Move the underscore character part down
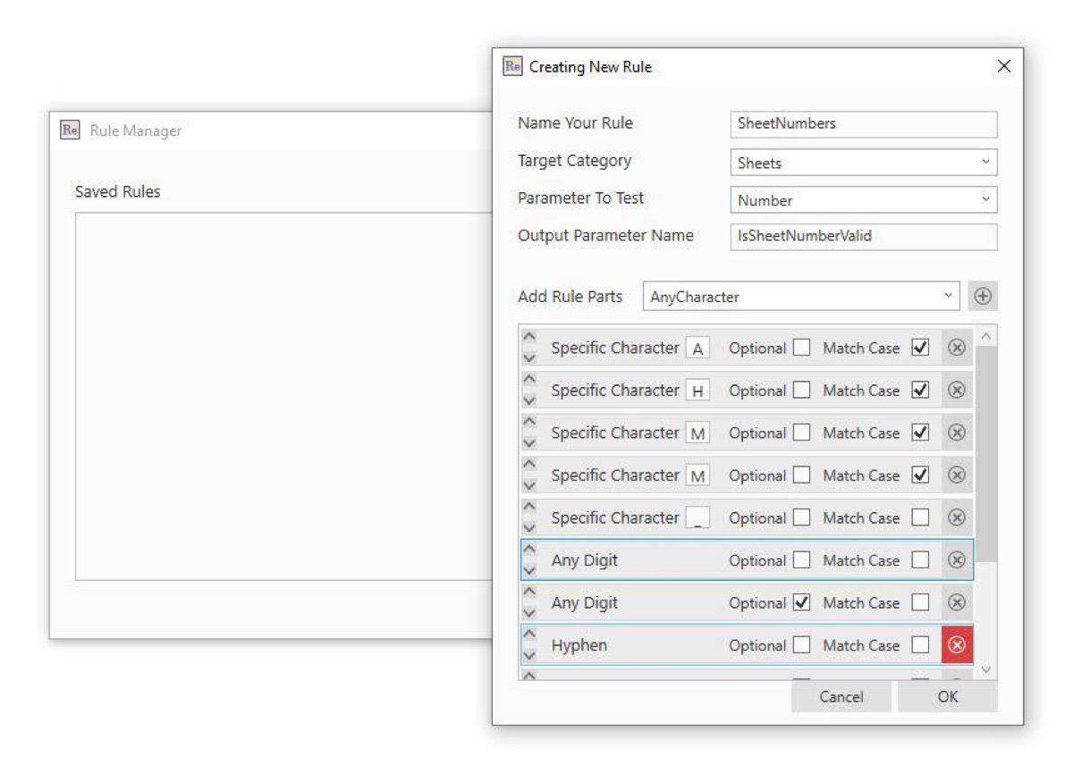This screenshot has width=1073, height=773. (x=528, y=528)
